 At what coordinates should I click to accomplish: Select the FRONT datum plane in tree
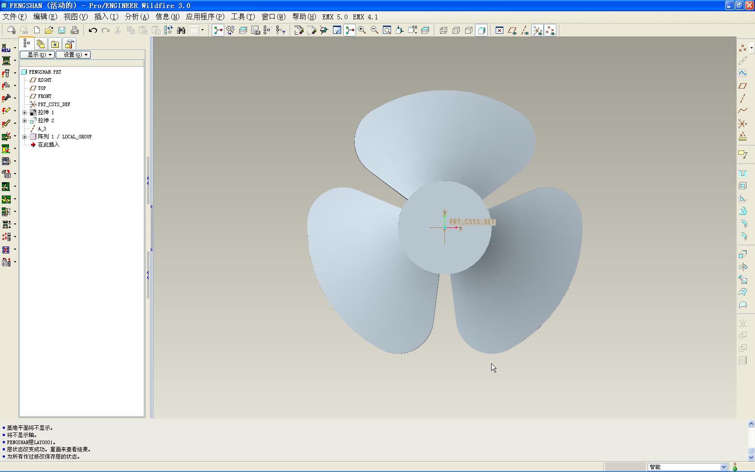pyautogui.click(x=44, y=96)
